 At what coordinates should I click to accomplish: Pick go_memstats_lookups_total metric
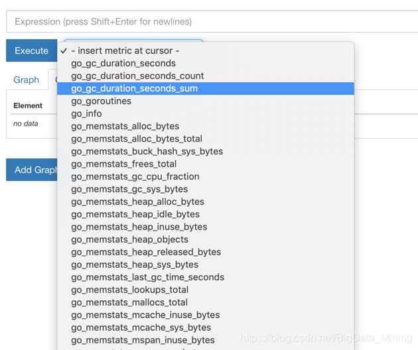click(x=206, y=290)
